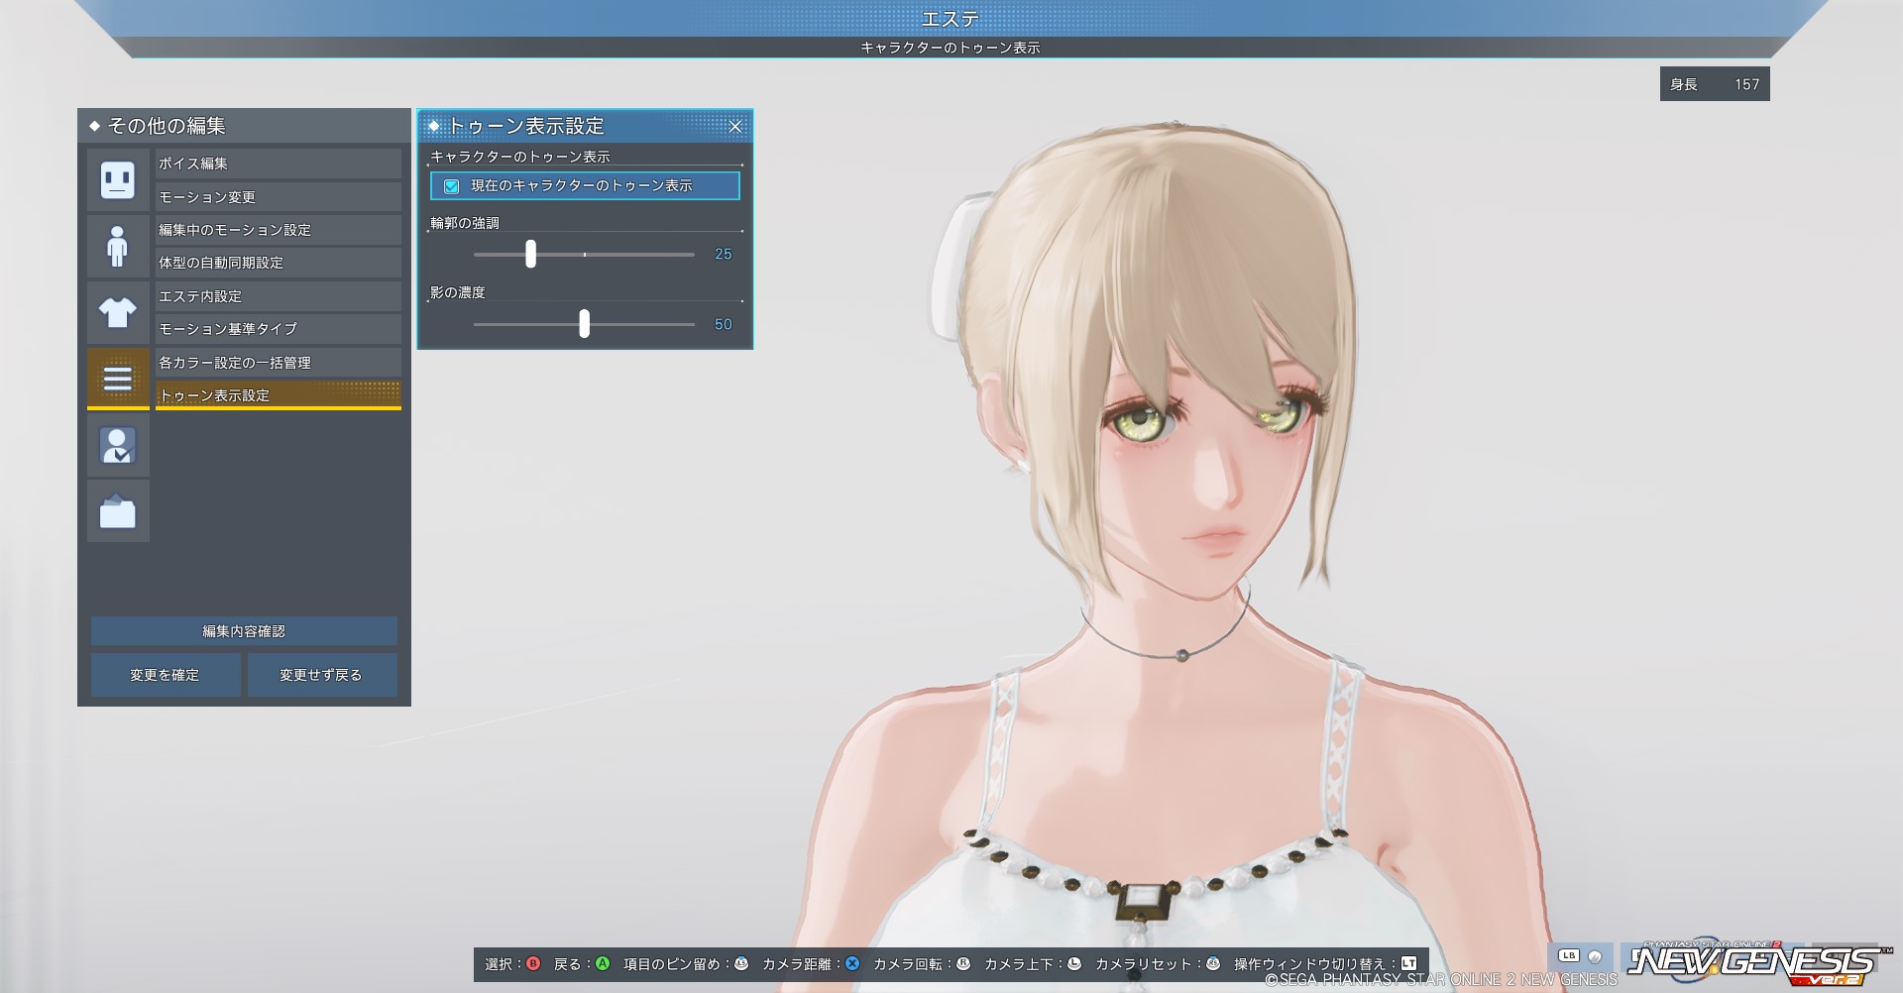The height and width of the screenshot is (993, 1903).
Task: Open 各カラー設定の一括管理 entry
Action: [x=278, y=363]
